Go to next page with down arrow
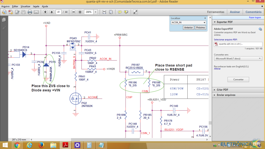 pyautogui.click(x=51, y=12)
